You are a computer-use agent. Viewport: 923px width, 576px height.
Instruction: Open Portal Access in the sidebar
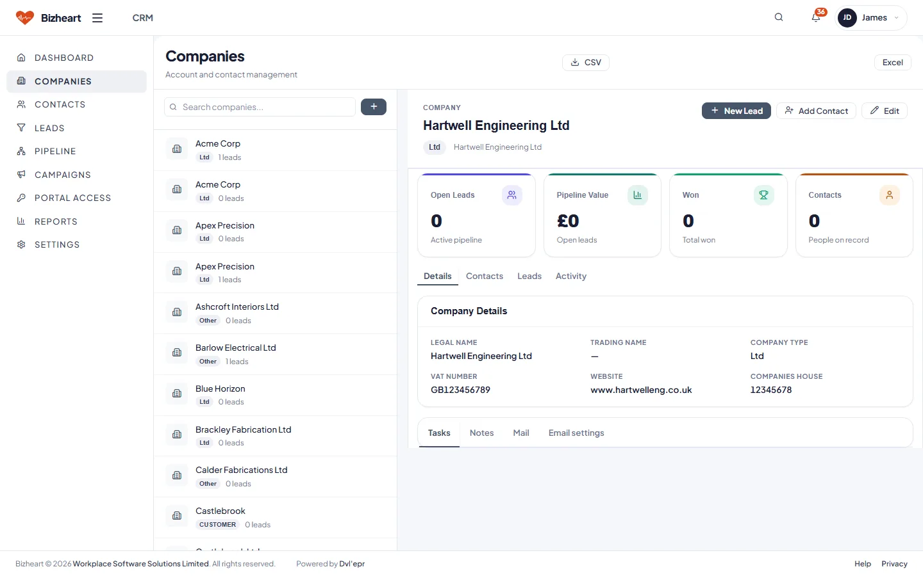(76, 198)
